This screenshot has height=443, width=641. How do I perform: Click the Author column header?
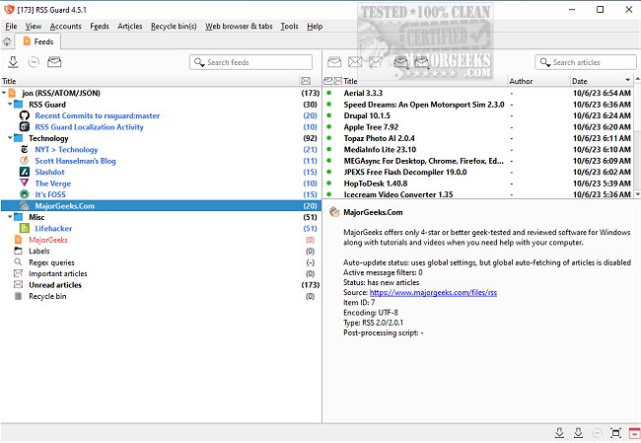click(x=538, y=81)
